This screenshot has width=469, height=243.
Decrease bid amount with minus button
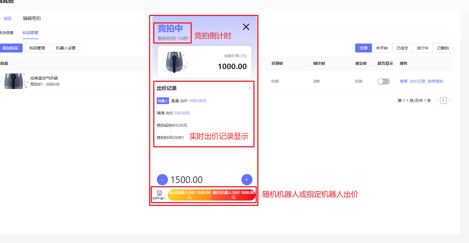(x=162, y=180)
